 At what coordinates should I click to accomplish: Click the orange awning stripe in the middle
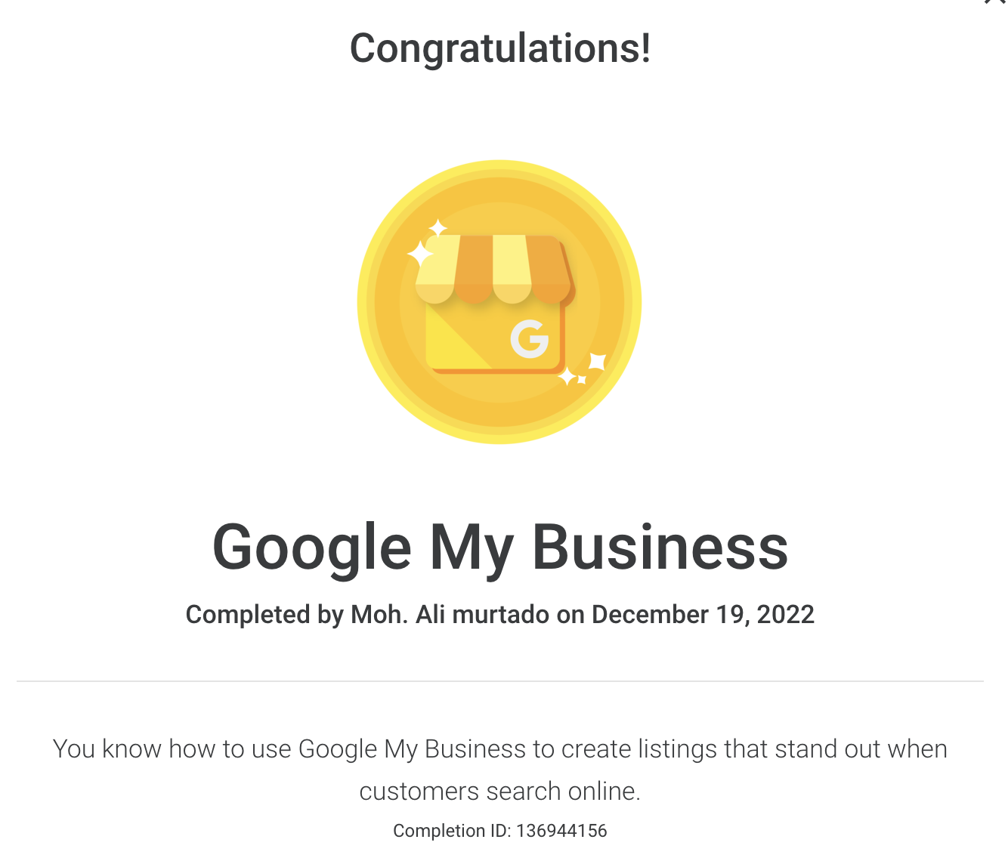point(475,269)
